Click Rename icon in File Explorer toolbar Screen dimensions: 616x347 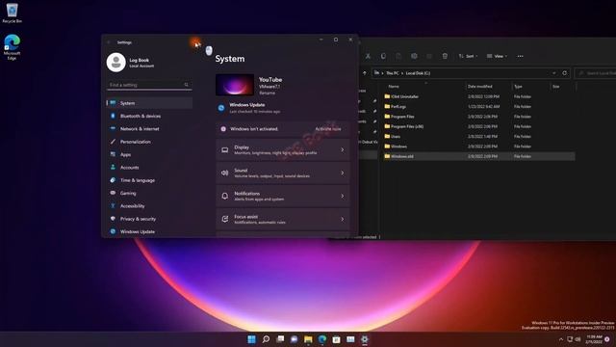coord(414,56)
